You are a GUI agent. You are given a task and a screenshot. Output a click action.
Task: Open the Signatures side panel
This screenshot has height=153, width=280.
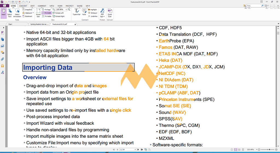coord(2,72)
